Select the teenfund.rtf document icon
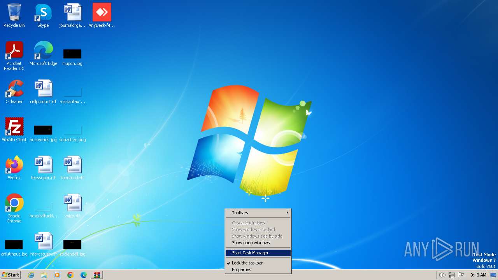The image size is (498, 280). (x=72, y=168)
